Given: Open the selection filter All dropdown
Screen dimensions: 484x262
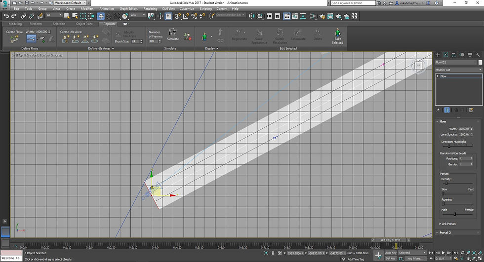Looking at the screenshot, I should click(54, 15).
